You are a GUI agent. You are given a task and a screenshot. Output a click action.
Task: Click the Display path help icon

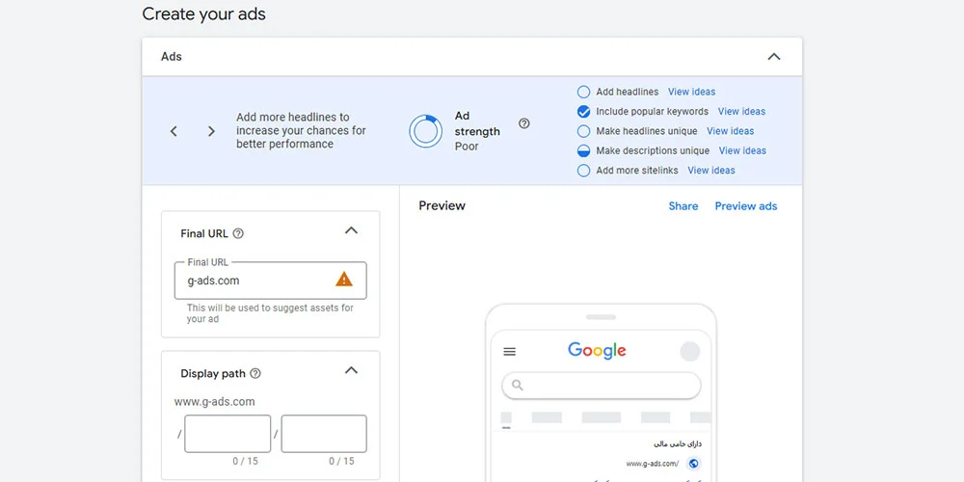pyautogui.click(x=255, y=374)
